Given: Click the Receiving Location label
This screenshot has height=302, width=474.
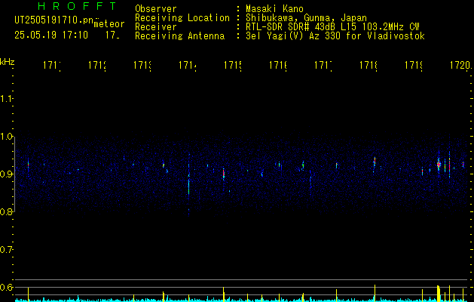Looking at the screenshot, I should [x=182, y=18].
